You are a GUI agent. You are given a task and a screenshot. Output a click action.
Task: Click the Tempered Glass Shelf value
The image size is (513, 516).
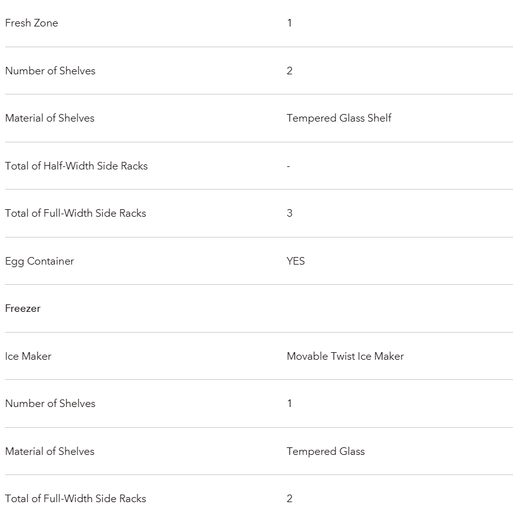339,118
